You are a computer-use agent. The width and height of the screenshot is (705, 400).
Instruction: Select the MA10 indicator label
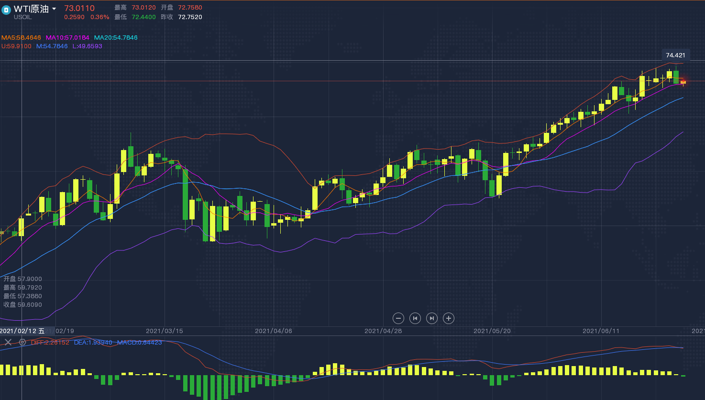click(67, 38)
